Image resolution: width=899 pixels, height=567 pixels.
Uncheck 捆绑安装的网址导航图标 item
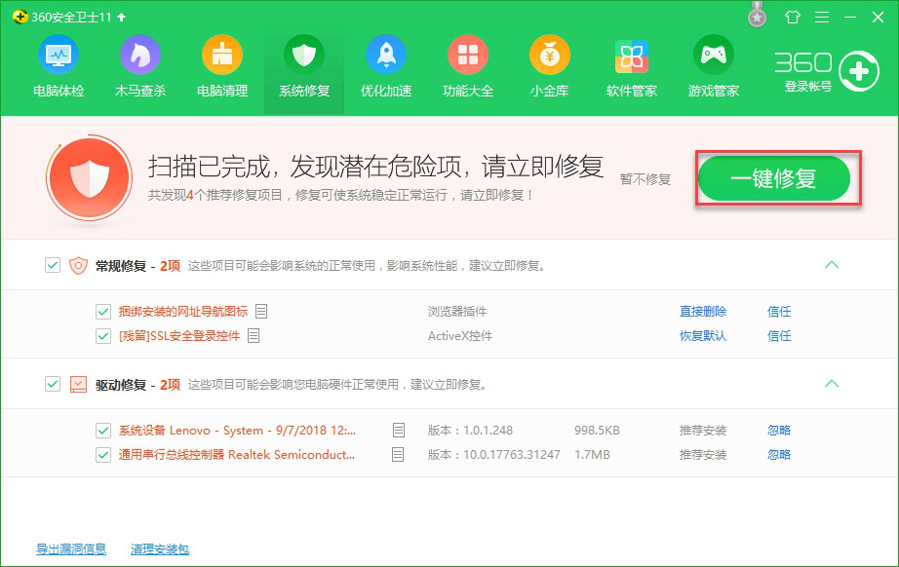pos(103,312)
